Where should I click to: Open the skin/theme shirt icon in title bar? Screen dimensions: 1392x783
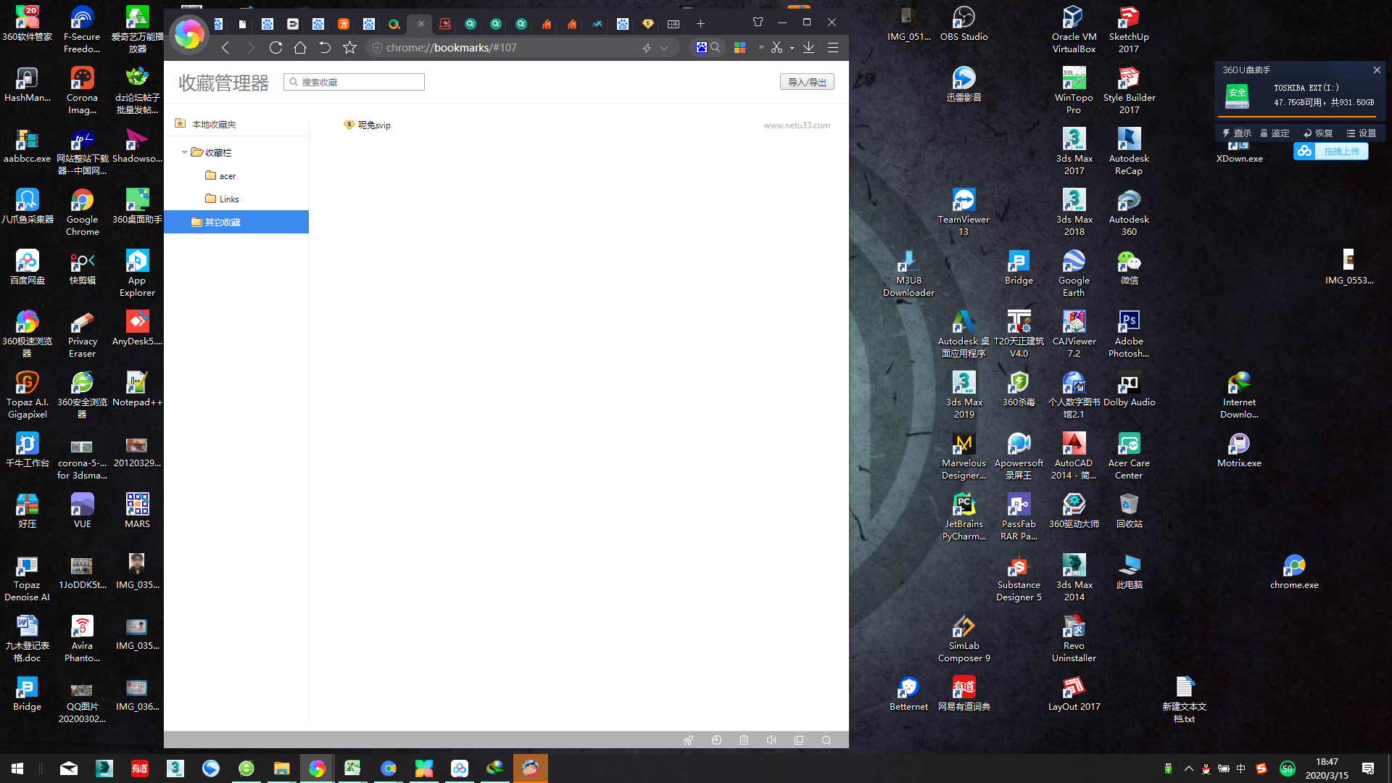coord(758,22)
